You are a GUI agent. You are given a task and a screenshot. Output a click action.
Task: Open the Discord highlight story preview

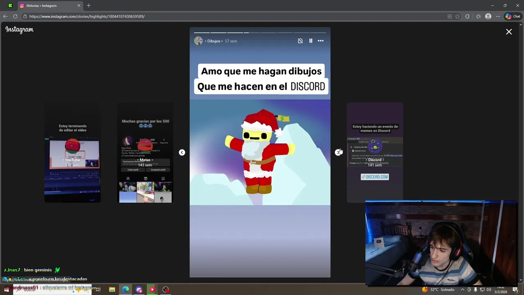pyautogui.click(x=375, y=152)
